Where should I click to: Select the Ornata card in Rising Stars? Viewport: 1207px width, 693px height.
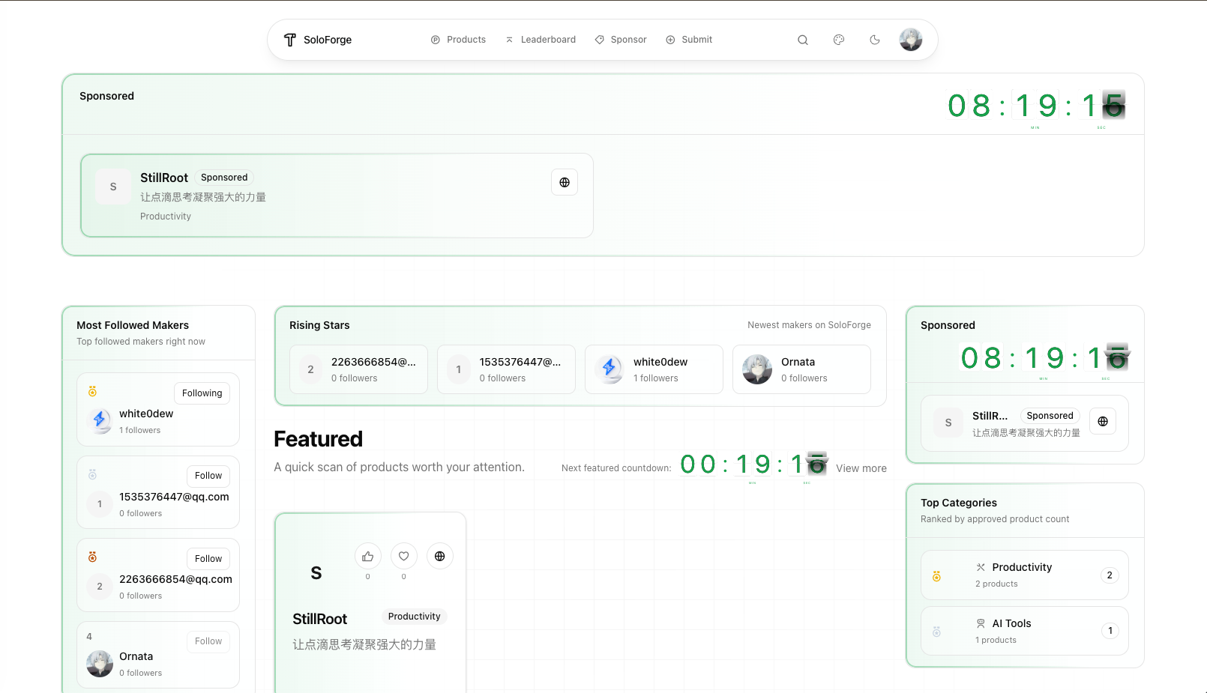[x=801, y=369]
